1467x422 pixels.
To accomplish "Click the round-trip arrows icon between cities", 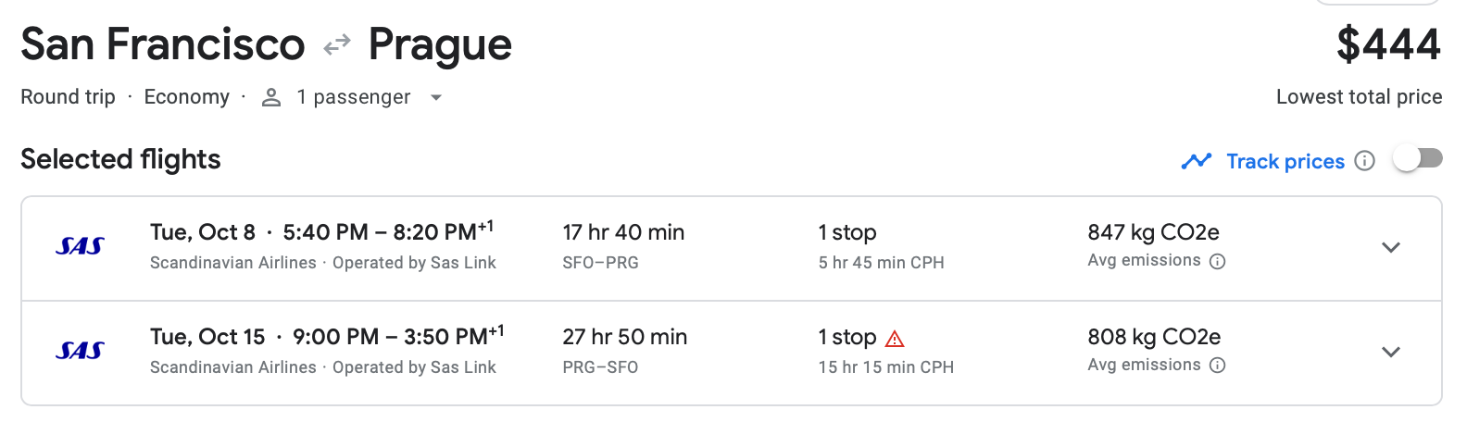I will [337, 43].
